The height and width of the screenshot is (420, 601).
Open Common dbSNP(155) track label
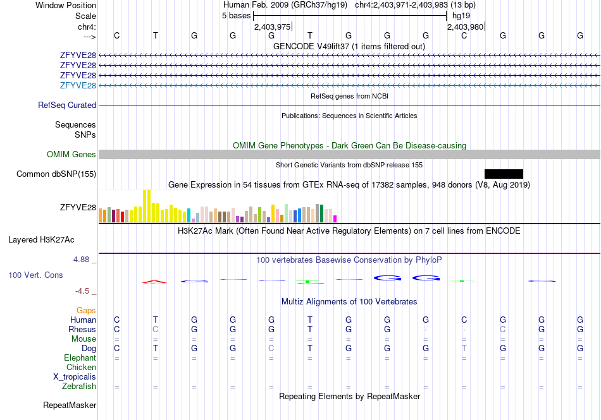click(56, 174)
